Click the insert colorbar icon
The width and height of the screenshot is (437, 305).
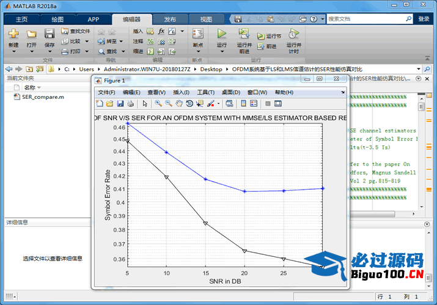pos(243,104)
